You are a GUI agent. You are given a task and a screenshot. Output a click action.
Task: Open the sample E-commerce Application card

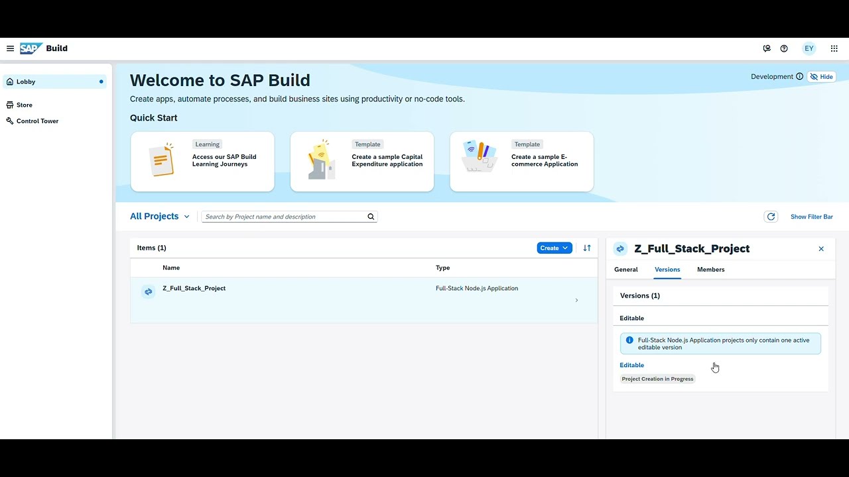click(522, 162)
